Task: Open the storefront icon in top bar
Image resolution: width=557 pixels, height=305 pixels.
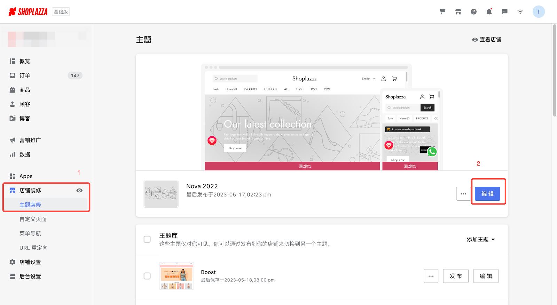Action: [458, 12]
